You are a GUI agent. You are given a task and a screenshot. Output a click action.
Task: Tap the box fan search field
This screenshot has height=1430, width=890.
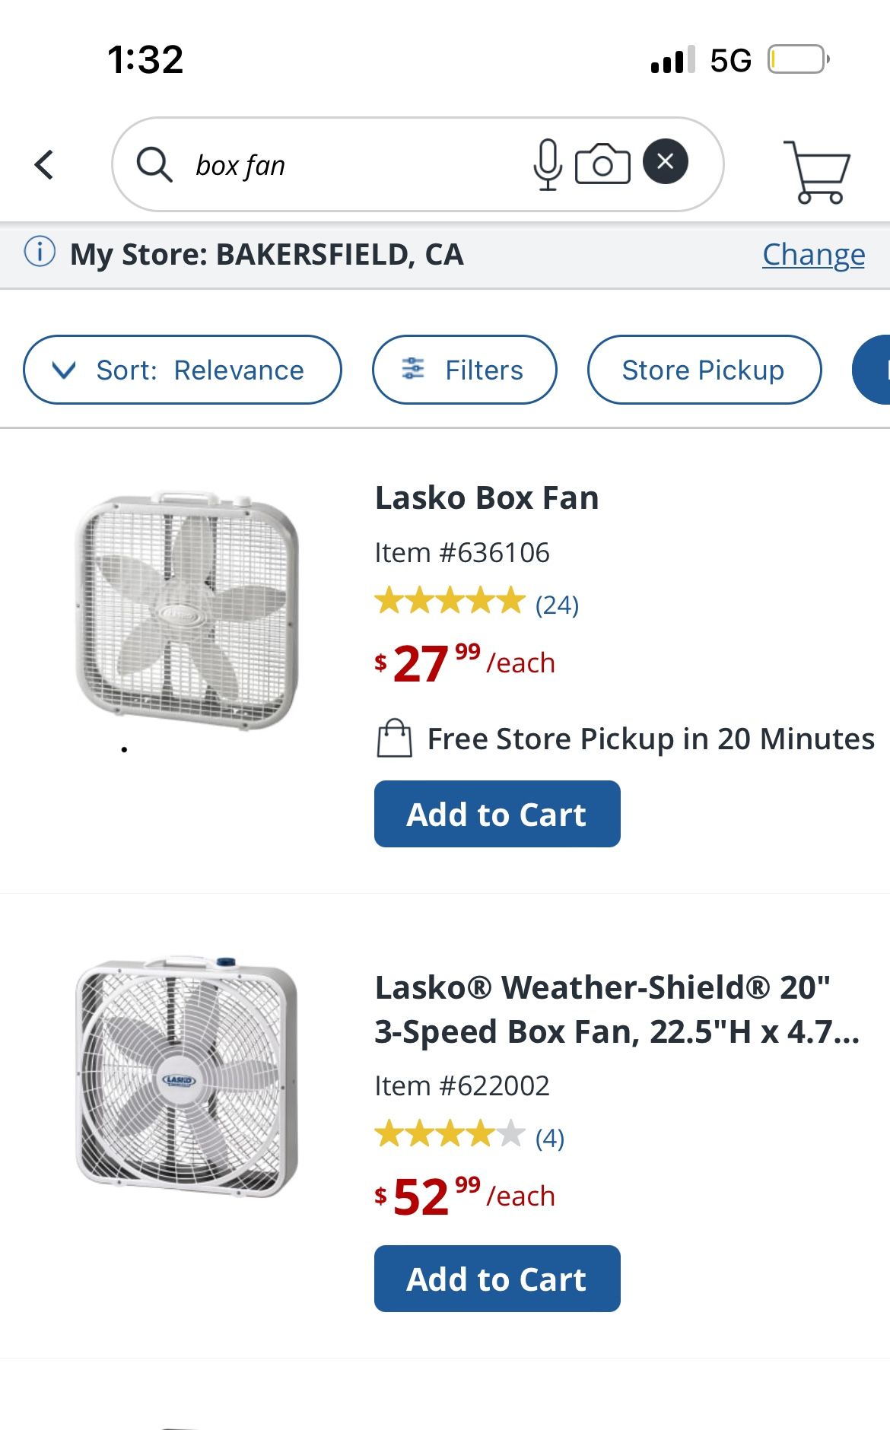coord(350,164)
